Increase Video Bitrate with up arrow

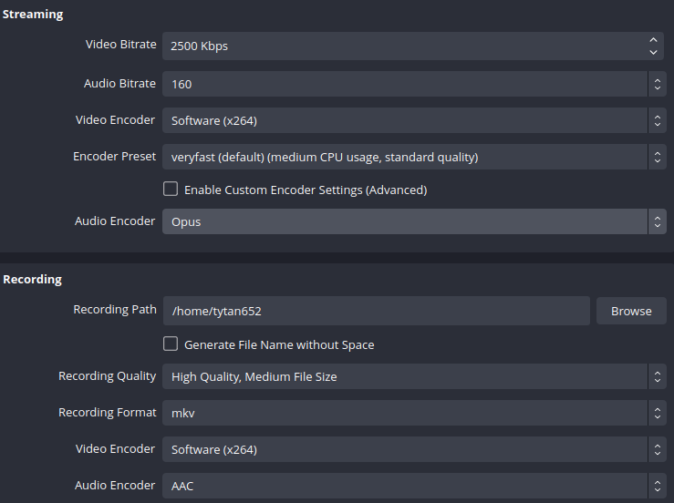(x=653, y=40)
